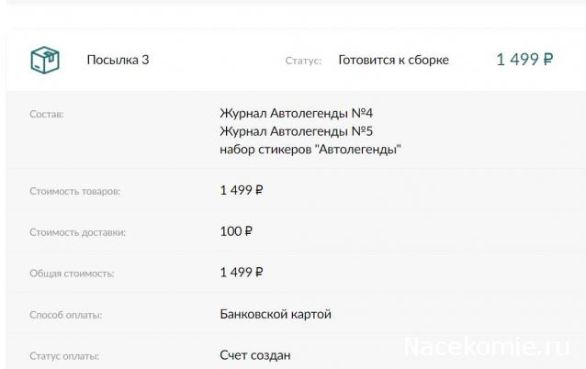The width and height of the screenshot is (586, 369).
Task: Select the набор стикеров "Автолегенды" item
Action: tap(310, 149)
